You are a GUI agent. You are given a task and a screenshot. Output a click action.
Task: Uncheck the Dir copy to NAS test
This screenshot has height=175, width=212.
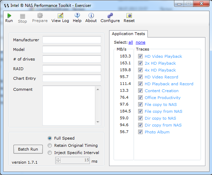click(x=140, y=118)
